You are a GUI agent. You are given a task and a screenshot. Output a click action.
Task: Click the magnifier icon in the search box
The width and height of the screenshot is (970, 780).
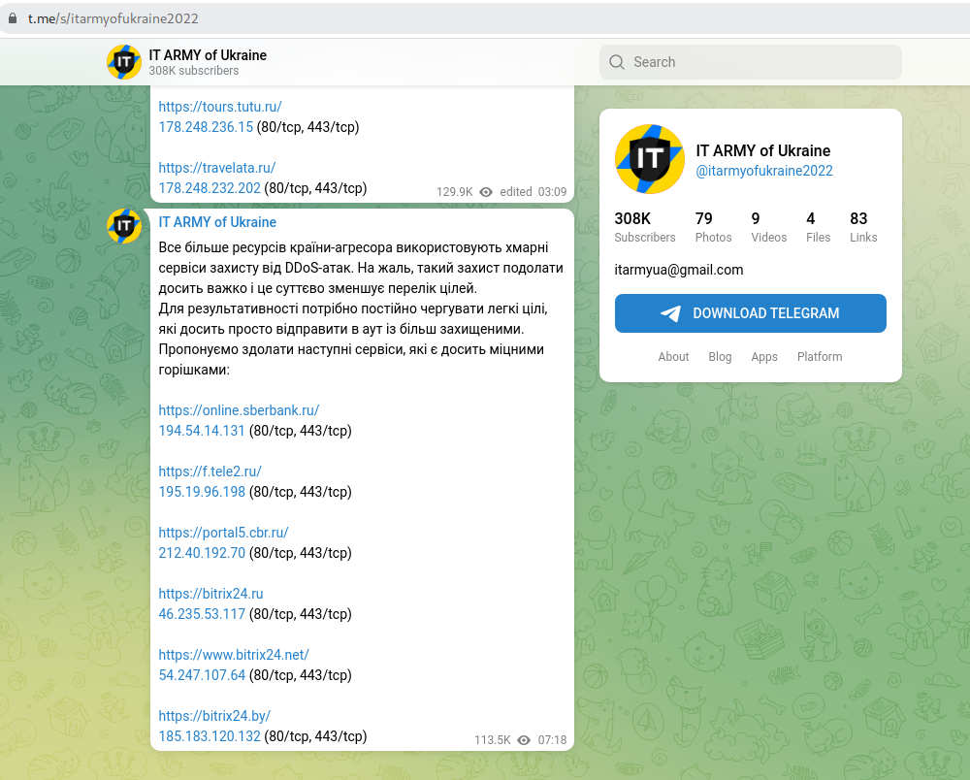tap(616, 62)
